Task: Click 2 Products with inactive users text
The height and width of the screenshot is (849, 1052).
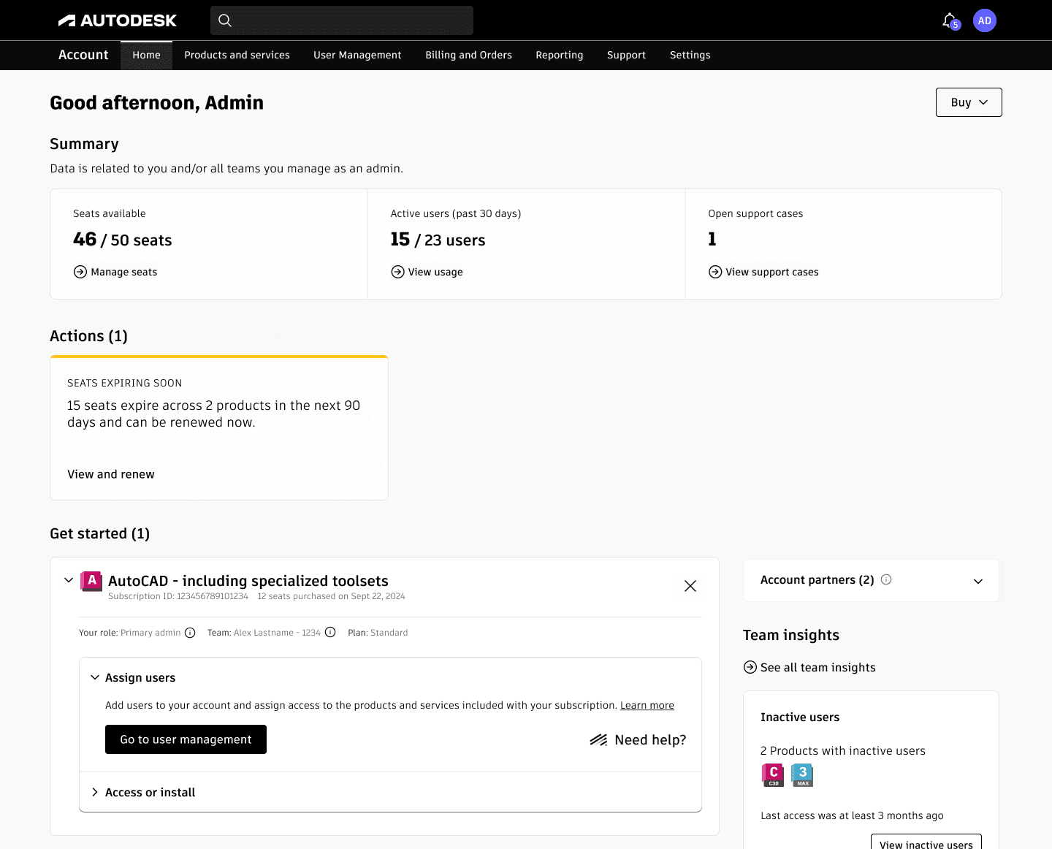Action: pos(843,750)
